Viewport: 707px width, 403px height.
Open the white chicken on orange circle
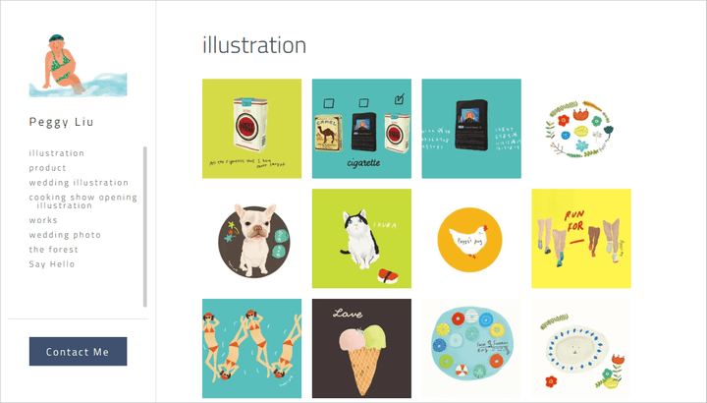tap(471, 238)
